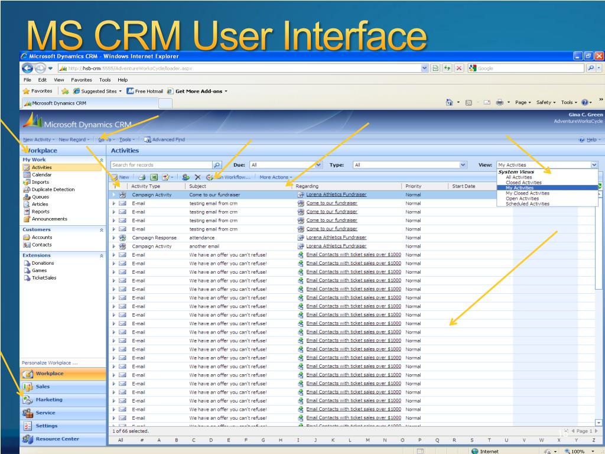Screen dimensions: 605x454
Task: Open the New Activity dropdown
Action: (38, 140)
